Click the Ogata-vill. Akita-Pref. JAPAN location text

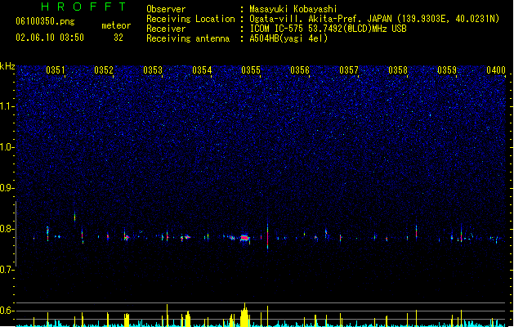pos(374,19)
